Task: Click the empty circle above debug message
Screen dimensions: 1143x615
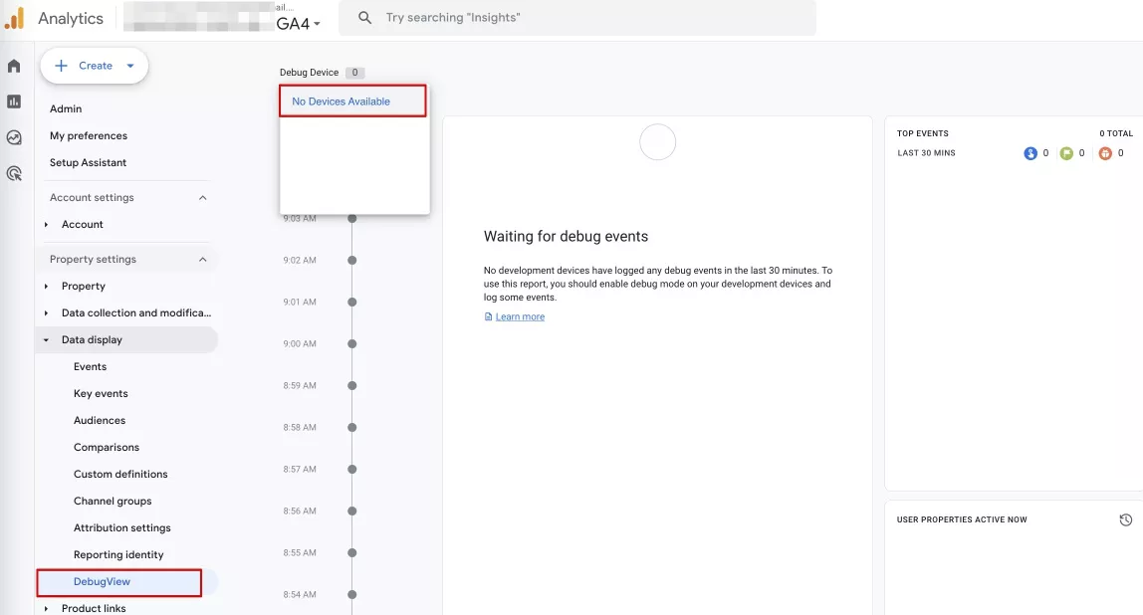Action: pos(657,142)
